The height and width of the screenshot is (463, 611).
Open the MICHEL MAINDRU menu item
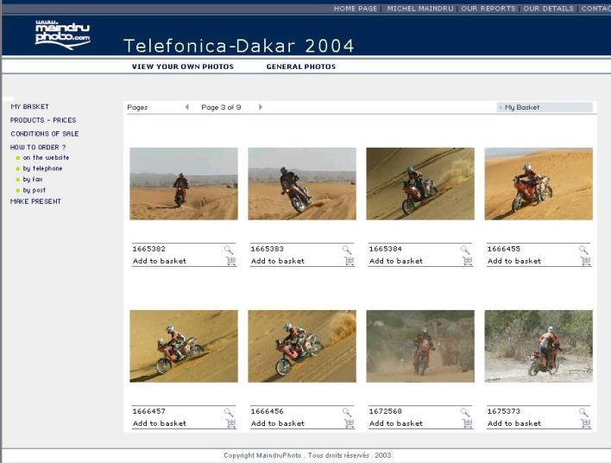(x=420, y=9)
